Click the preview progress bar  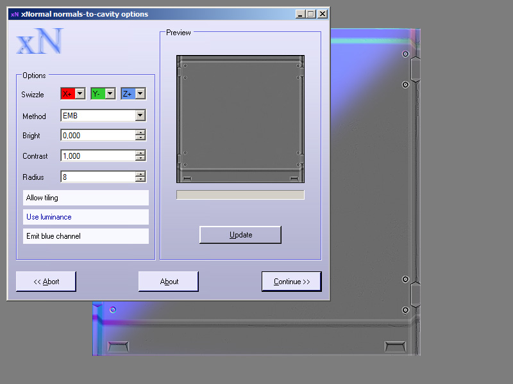point(240,195)
